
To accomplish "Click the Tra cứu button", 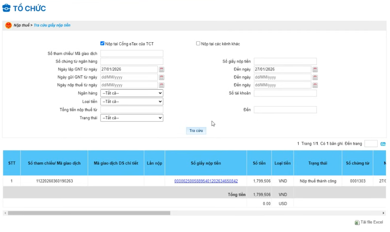I will point(196,130).
